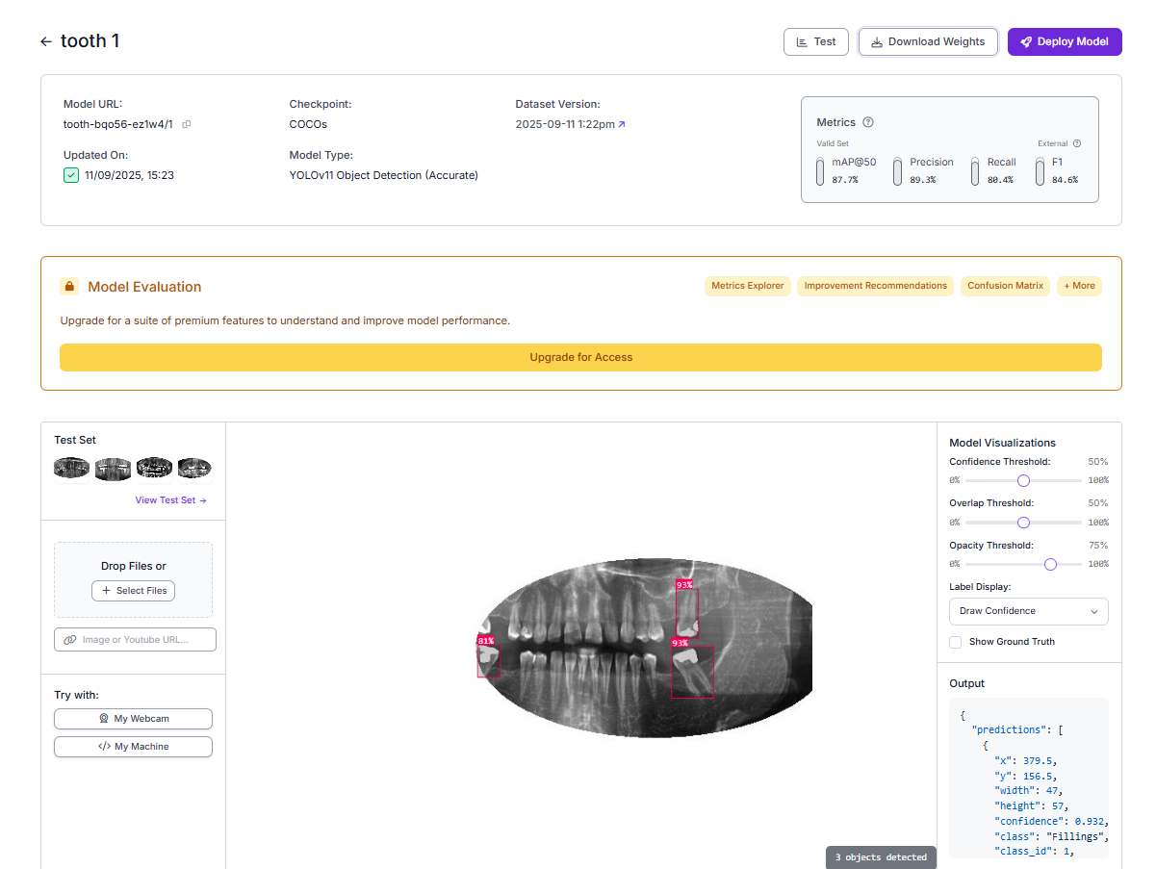Image resolution: width=1156 pixels, height=869 pixels.
Task: Click the Precision 89.3% metric
Action: click(924, 171)
